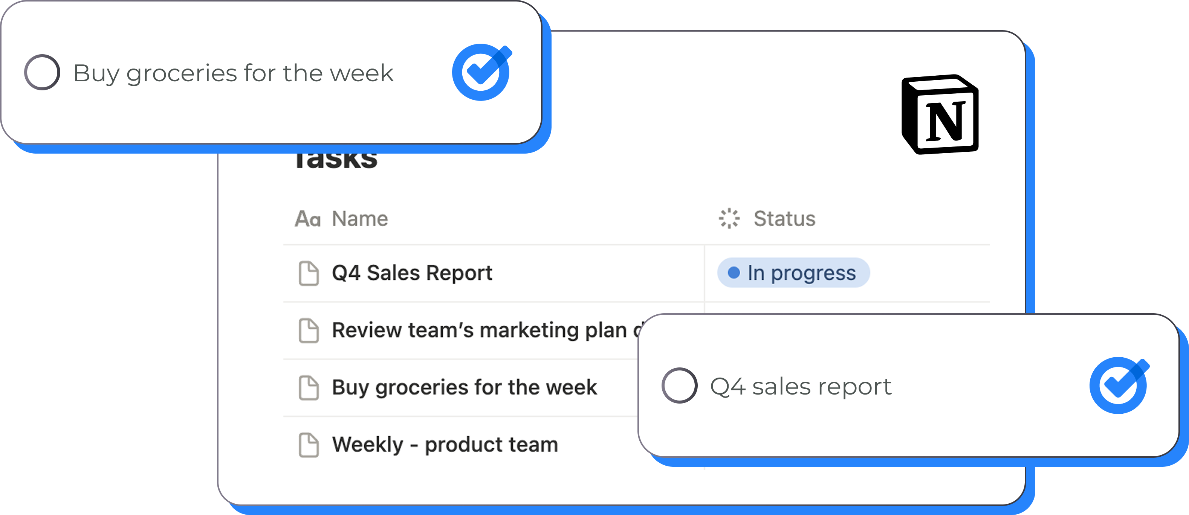Open Weekly - product team row title
The height and width of the screenshot is (515, 1189).
[x=445, y=445]
